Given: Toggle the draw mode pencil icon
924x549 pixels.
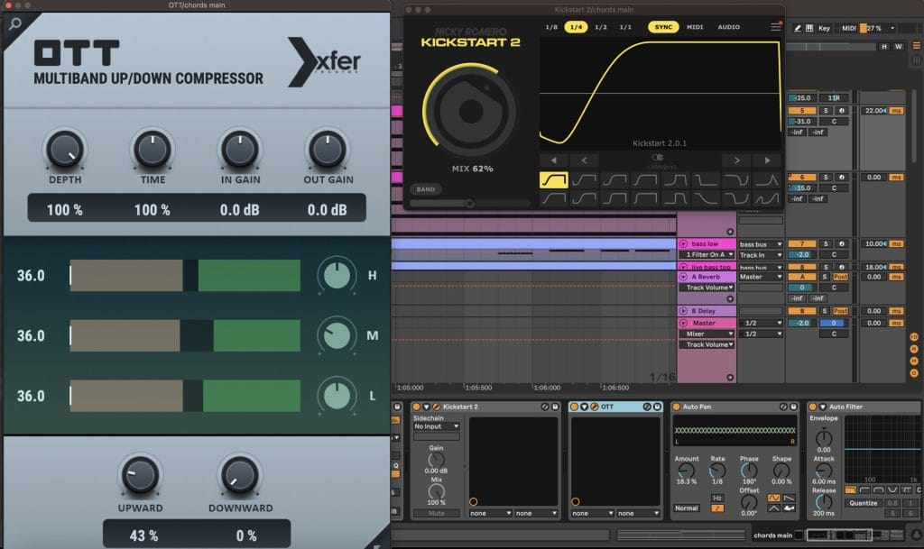Looking at the screenshot, I should coord(798,28).
